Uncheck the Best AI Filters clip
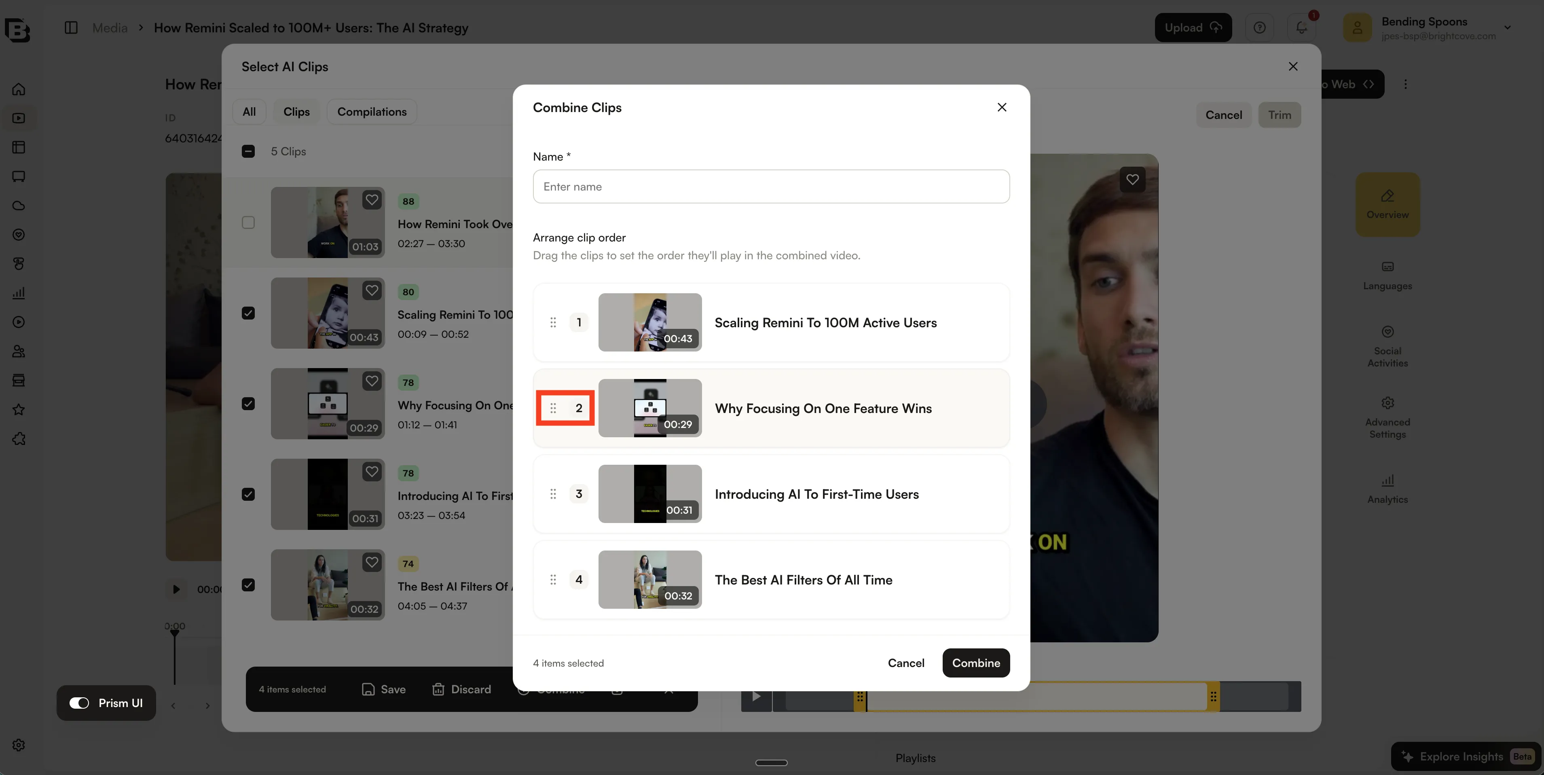 (248, 584)
